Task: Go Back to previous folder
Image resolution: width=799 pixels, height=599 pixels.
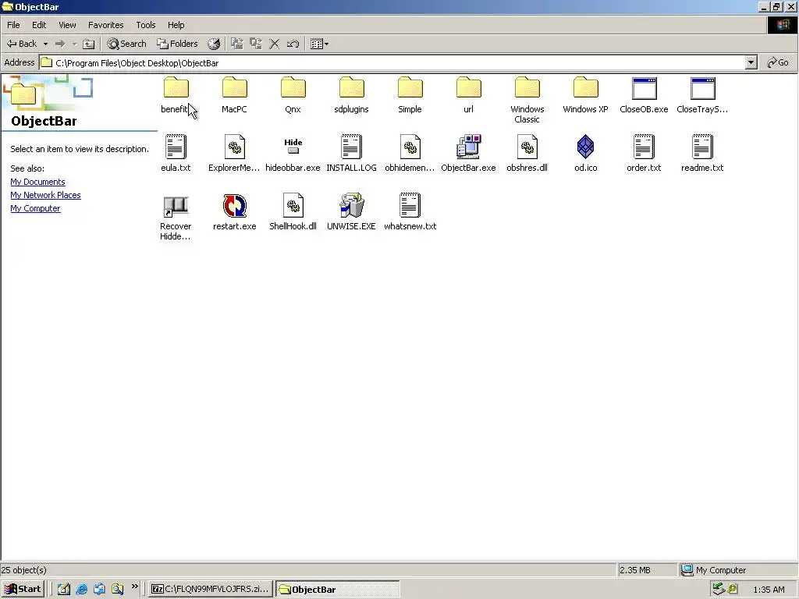Action: [21, 44]
